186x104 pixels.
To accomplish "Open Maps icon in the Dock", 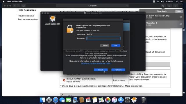I will tap(101, 100).
